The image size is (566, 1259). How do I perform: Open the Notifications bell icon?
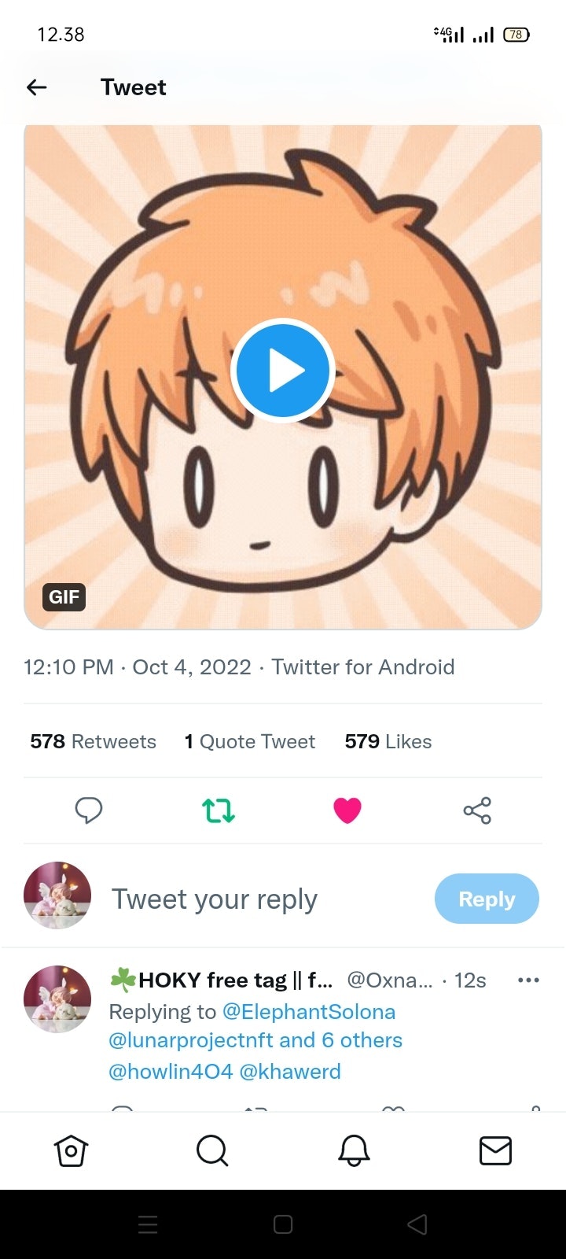(x=354, y=1150)
